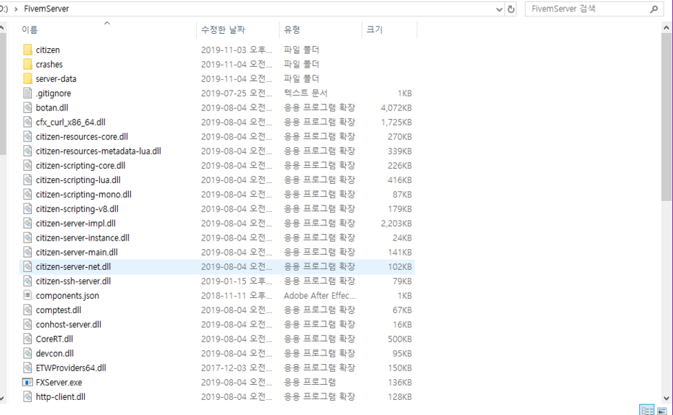Click the conhost-server.dll file icon
Screen dimensions: 673x415
pos(27,324)
